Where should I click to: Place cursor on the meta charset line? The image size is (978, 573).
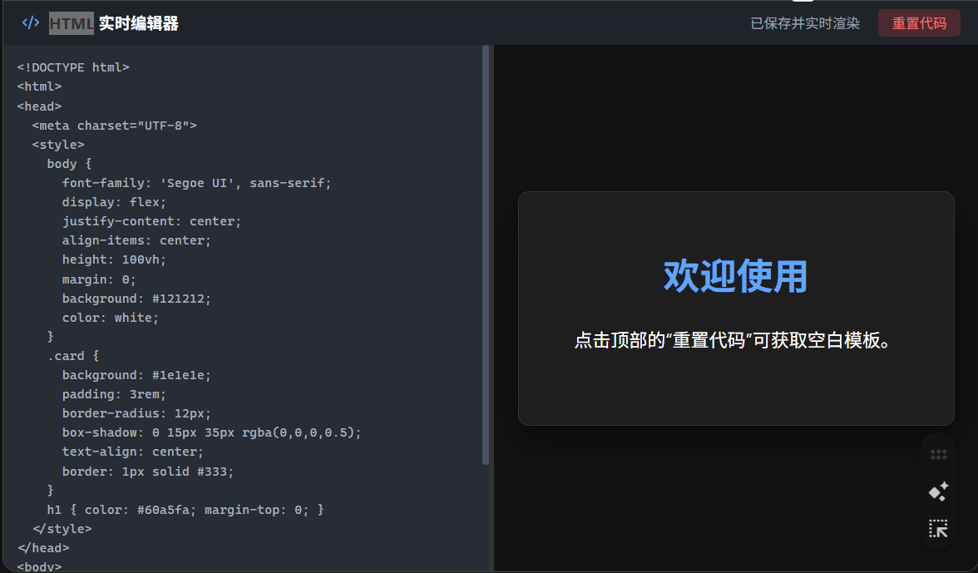tap(114, 126)
